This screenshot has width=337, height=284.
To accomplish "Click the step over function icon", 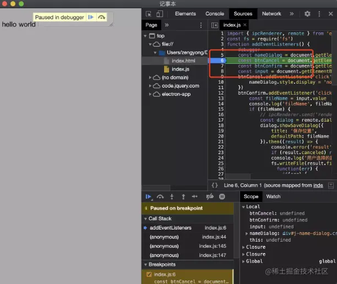I will pos(160,196).
